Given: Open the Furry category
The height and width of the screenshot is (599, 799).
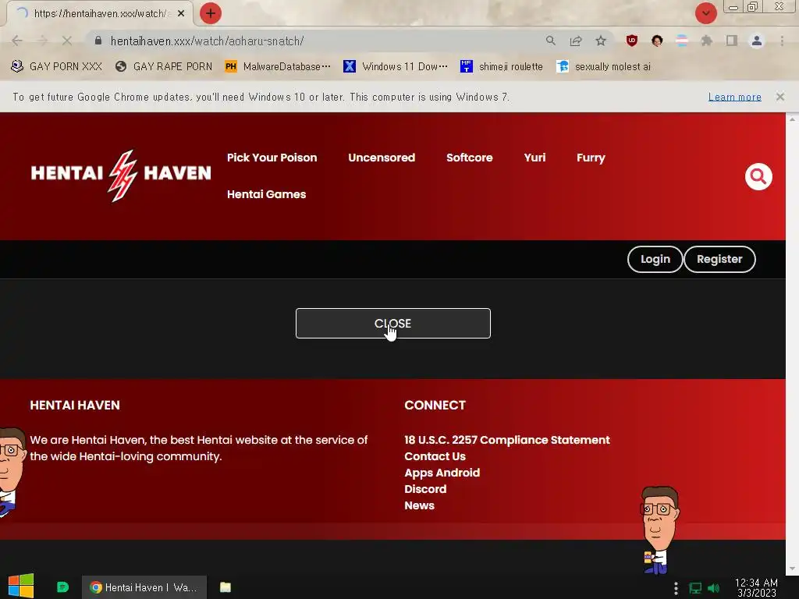Looking at the screenshot, I should 591,158.
